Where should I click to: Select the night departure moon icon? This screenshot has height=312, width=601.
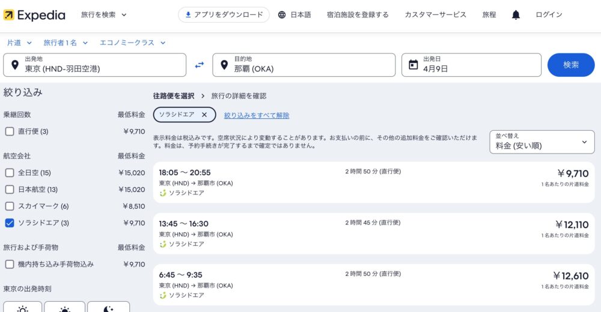pos(108,307)
